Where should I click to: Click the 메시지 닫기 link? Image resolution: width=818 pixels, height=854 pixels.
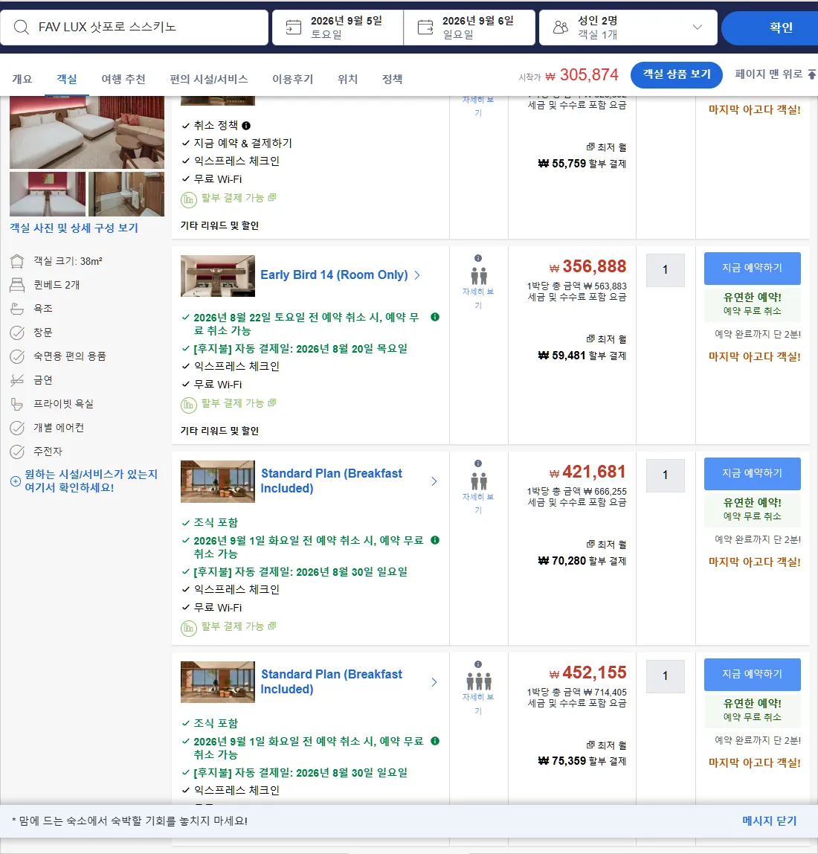(x=769, y=821)
